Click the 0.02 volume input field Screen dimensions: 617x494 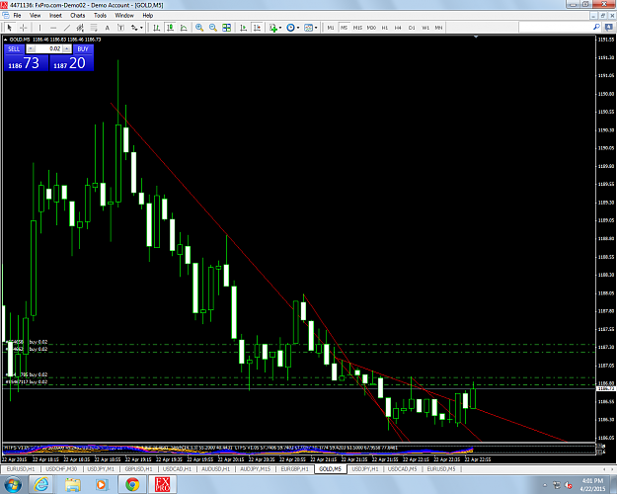(48, 48)
